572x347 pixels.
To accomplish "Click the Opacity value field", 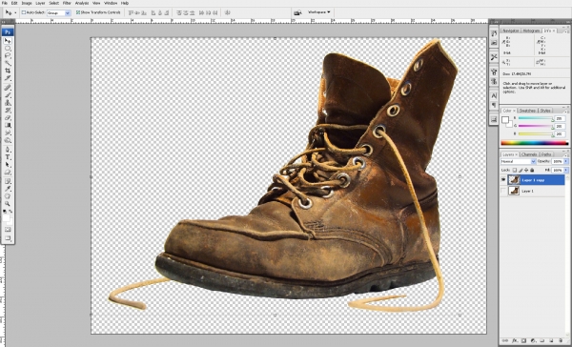I will pyautogui.click(x=558, y=161).
